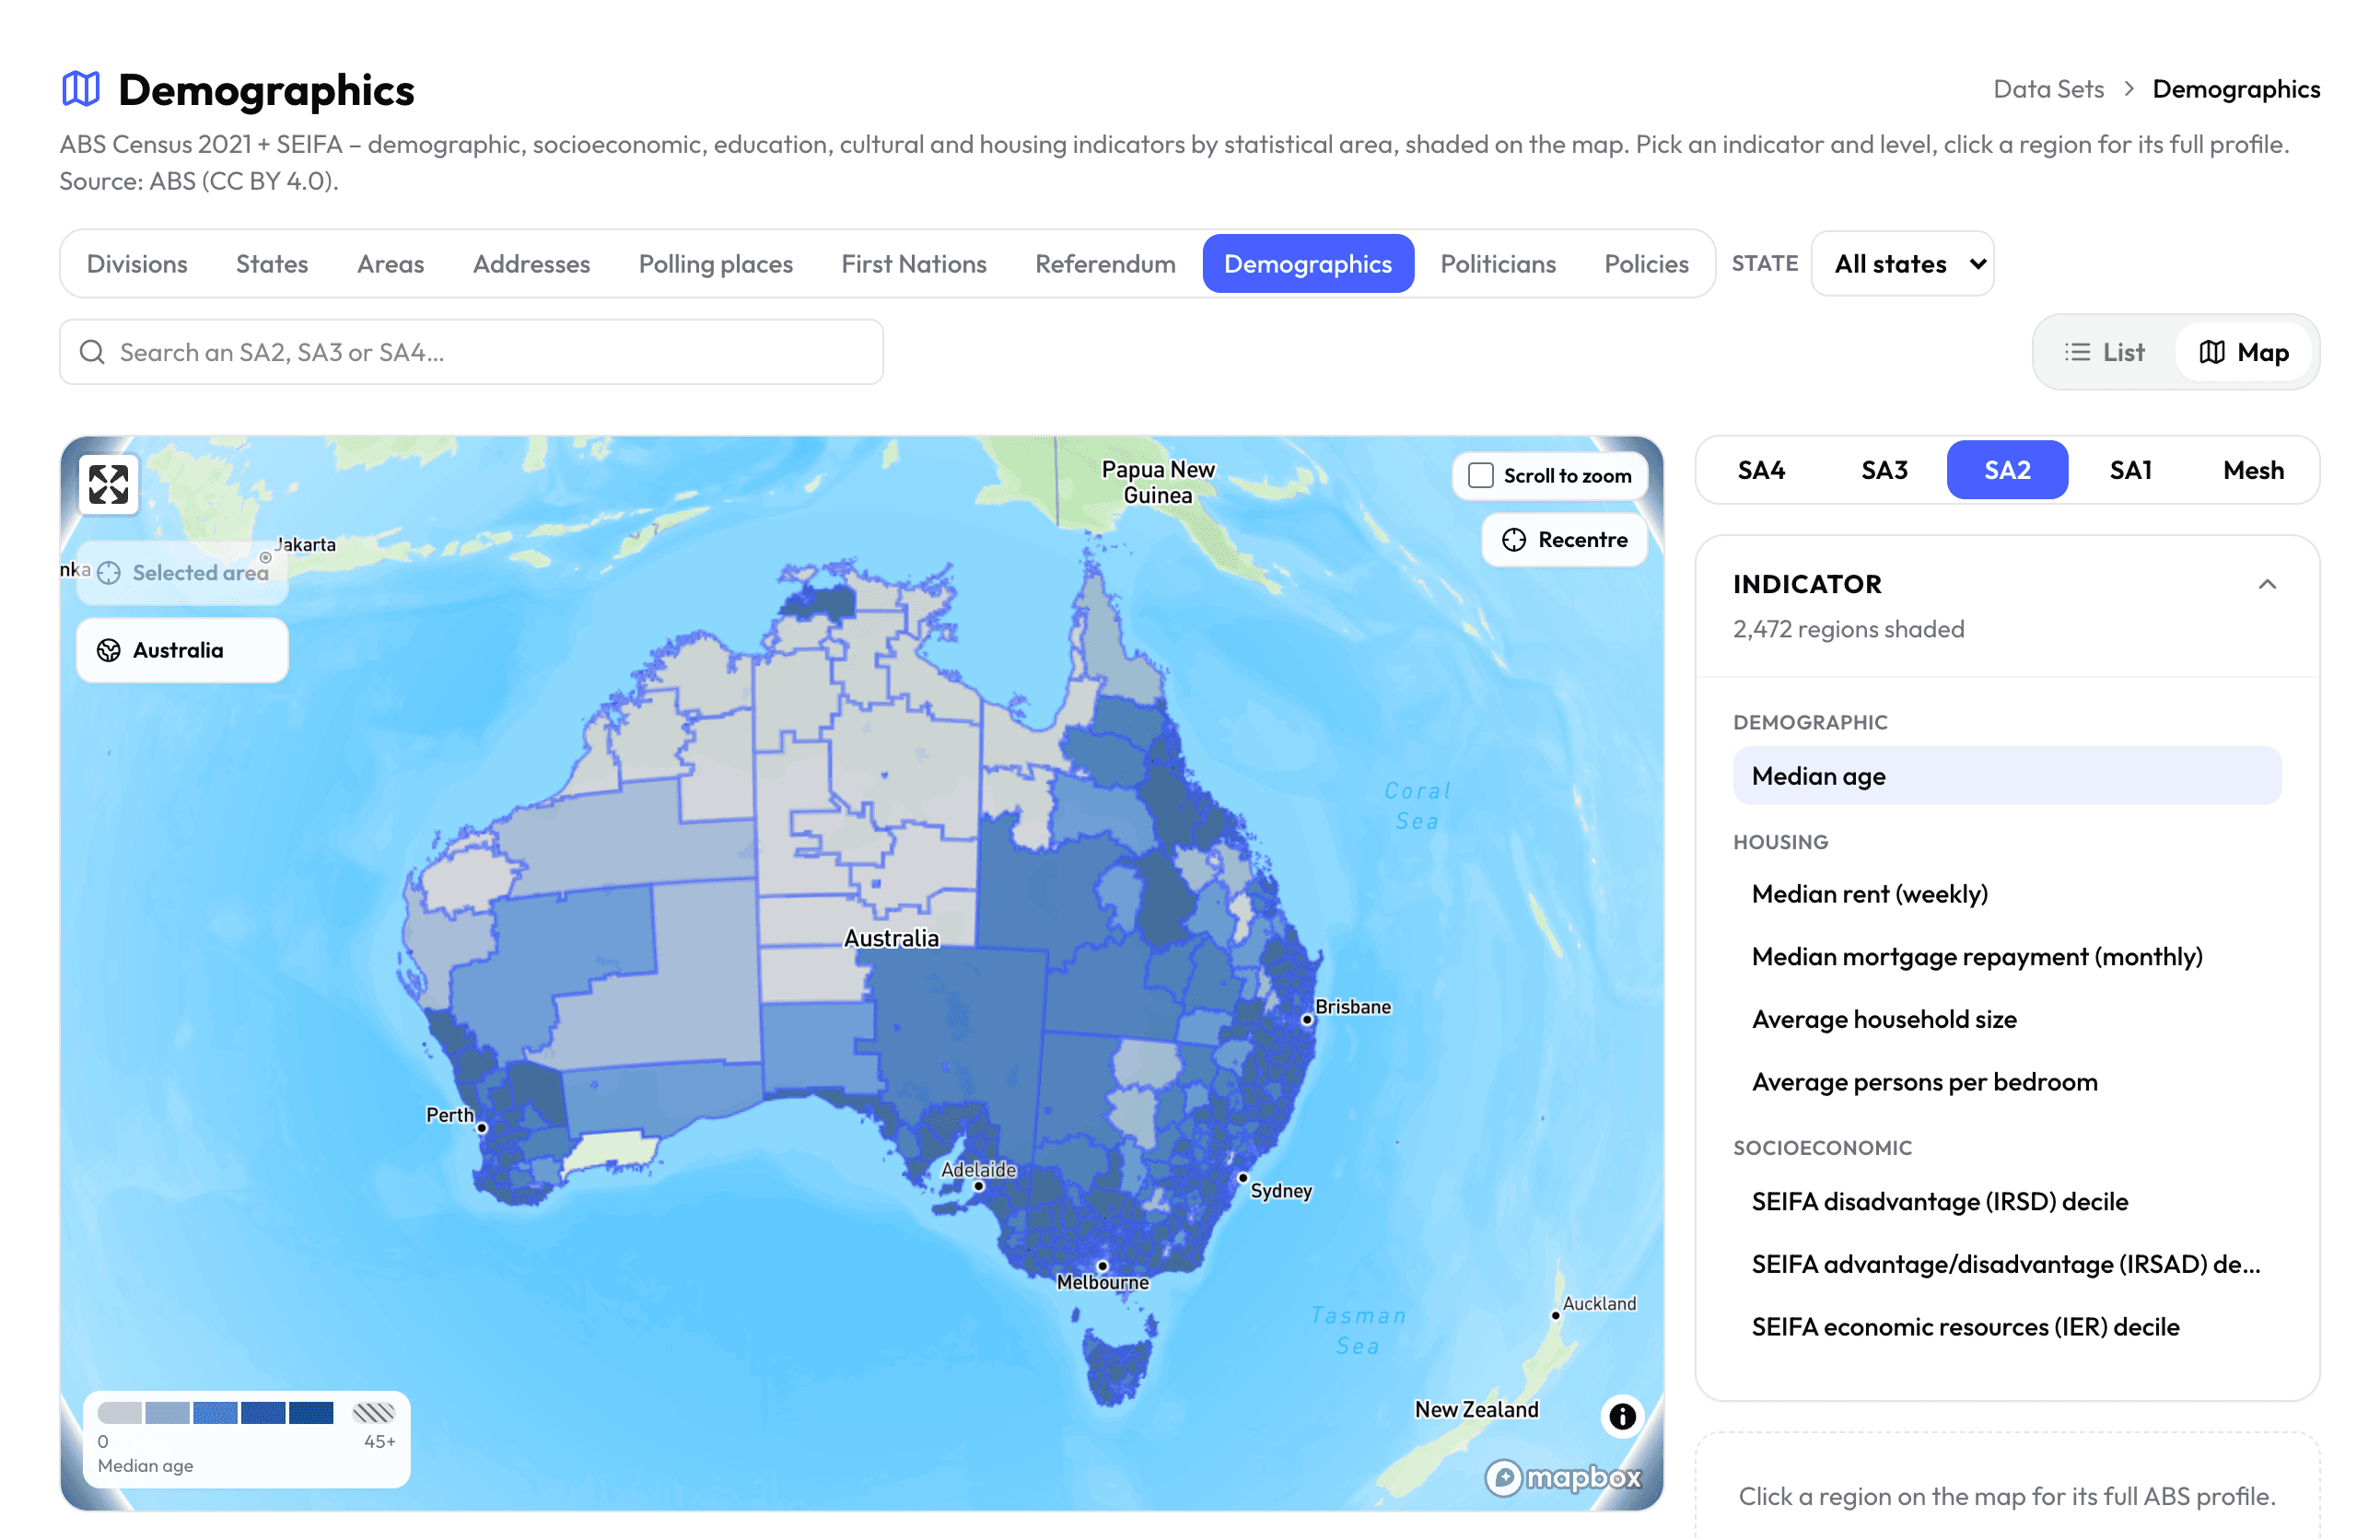
Task: Click the search magnifier icon
Action: (x=92, y=352)
